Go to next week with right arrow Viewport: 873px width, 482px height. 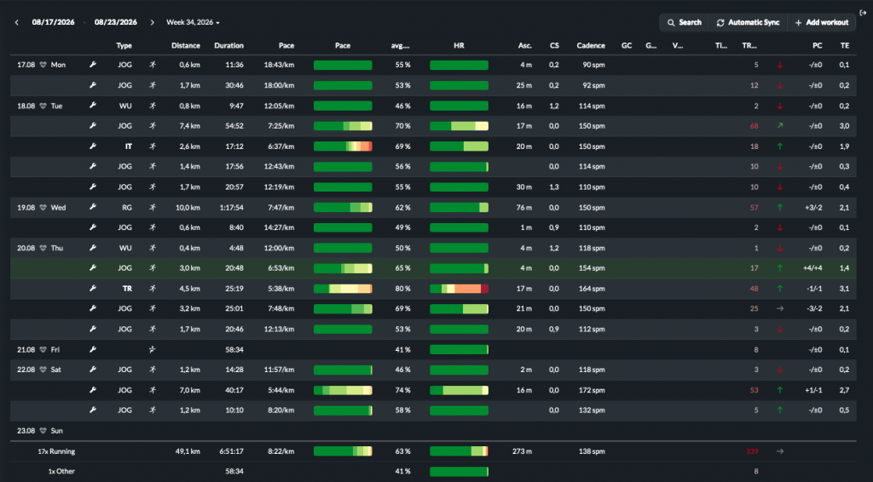[152, 22]
